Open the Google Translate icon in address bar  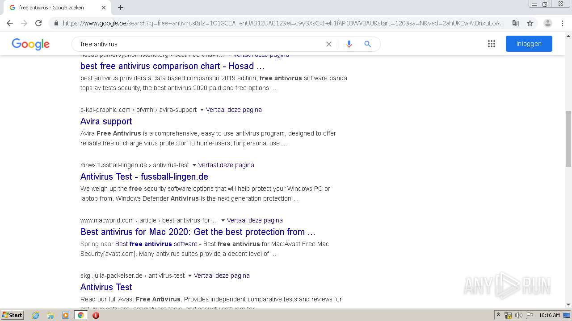[516, 23]
